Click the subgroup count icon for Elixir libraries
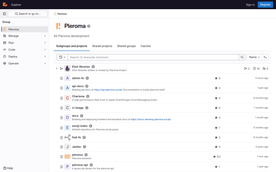 point(245,68)
